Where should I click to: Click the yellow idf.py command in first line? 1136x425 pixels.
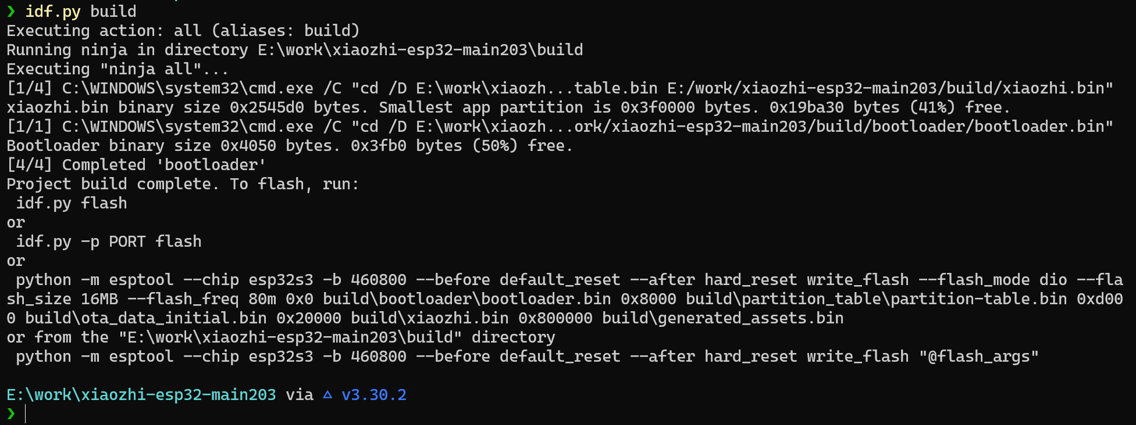pos(53,12)
